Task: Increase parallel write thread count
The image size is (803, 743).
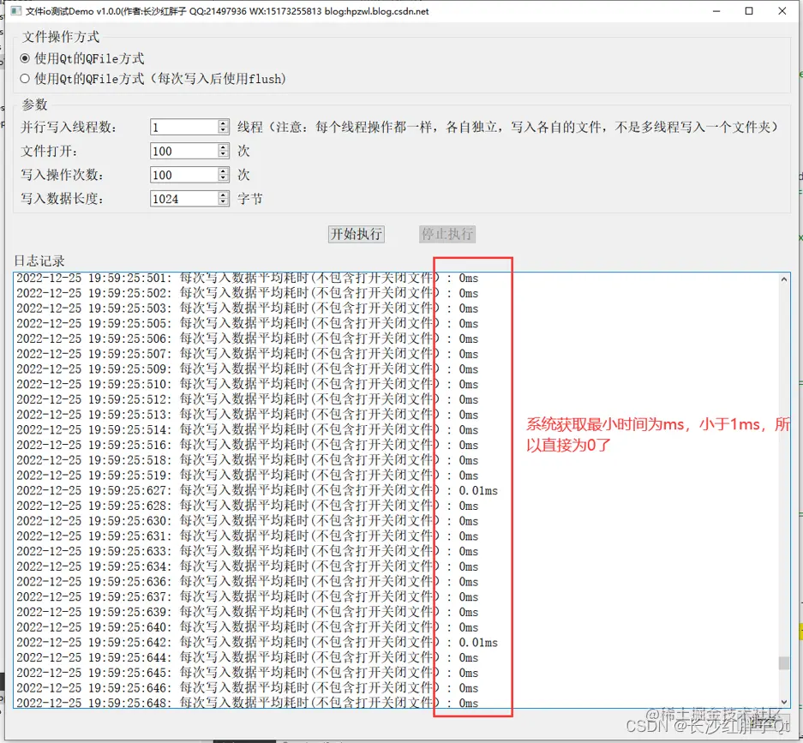Action: coord(223,123)
